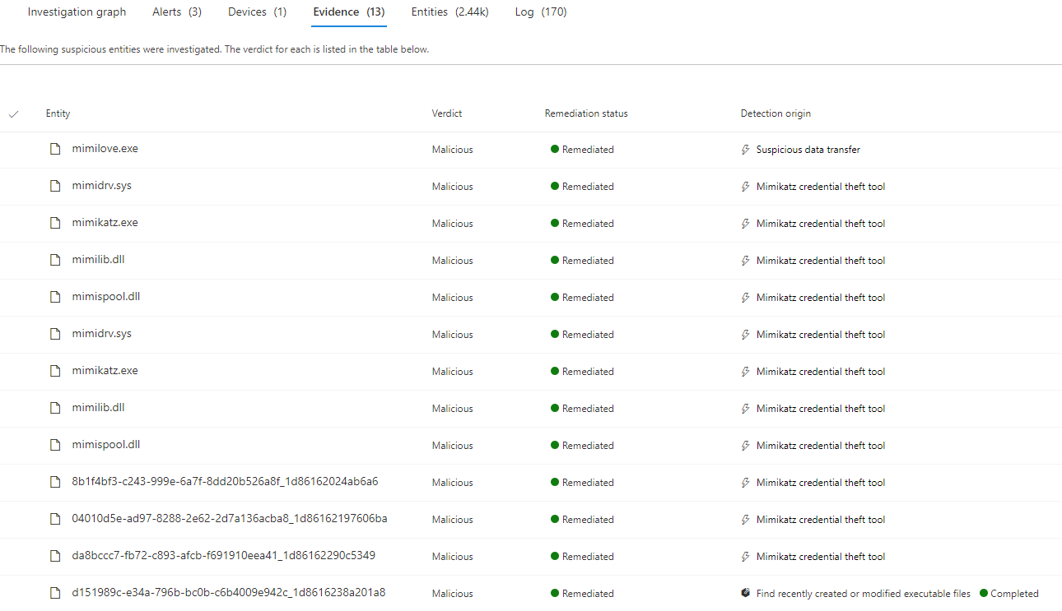
Task: Toggle the select-all checkmark in the table header
Action: (13, 113)
